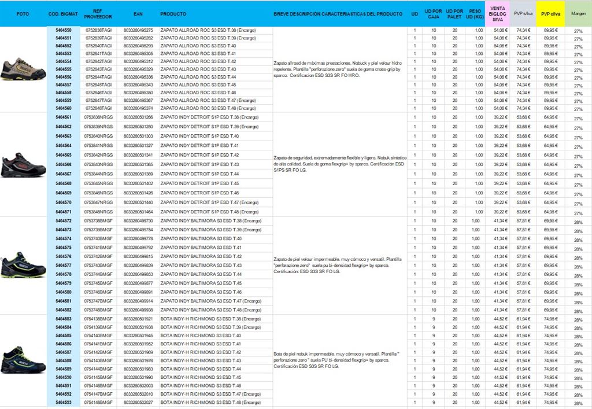The height and width of the screenshot is (409, 592).
Task: Select the BREVE DESCRIPCIÓN header cell
Action: [338, 13]
